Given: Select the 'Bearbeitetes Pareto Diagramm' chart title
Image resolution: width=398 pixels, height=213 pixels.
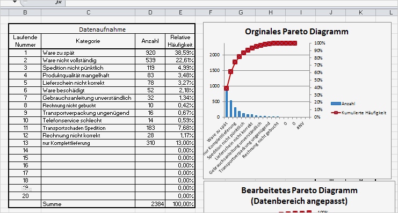Looking at the screenshot, I should tap(299, 195).
